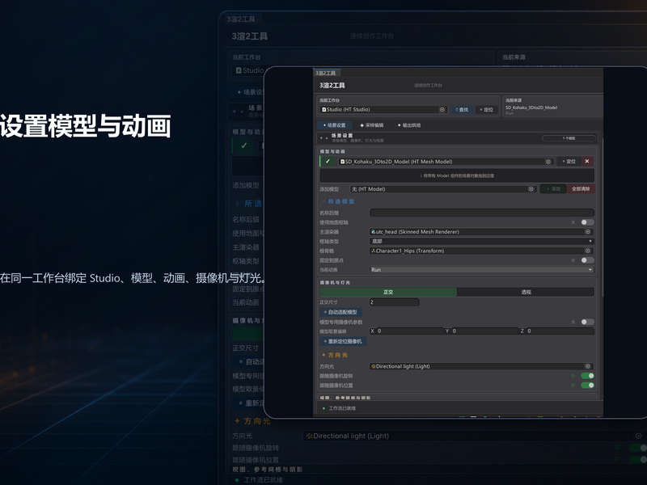Viewport: 647px width, 485px height.
Task: Open object picker for Directional light in background window
Action: pos(638,436)
